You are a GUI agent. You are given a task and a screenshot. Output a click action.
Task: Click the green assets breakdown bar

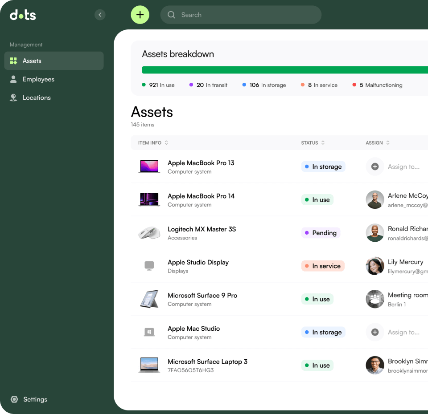tap(285, 70)
